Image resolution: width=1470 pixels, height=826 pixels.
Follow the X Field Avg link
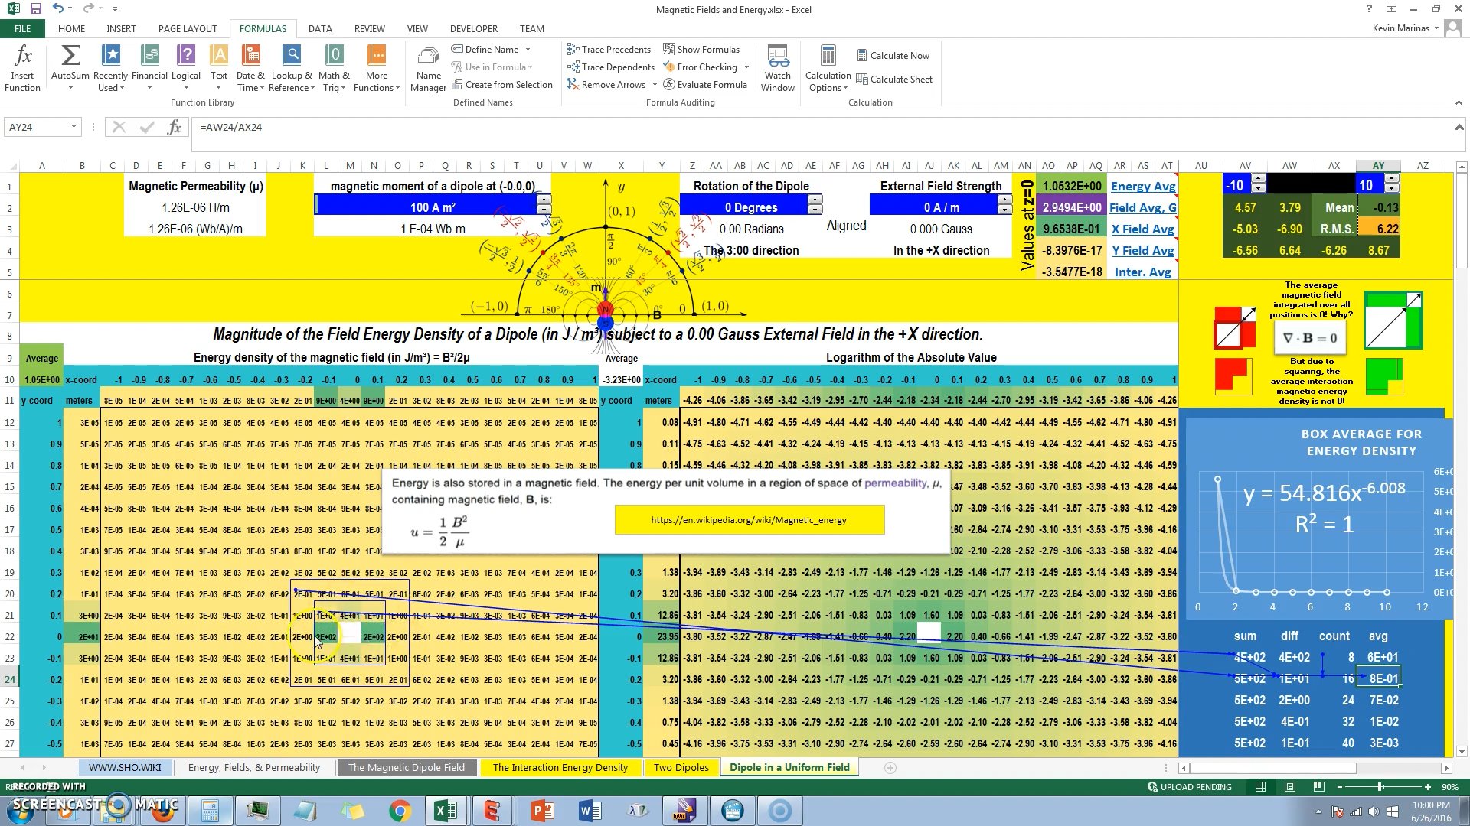(x=1142, y=229)
